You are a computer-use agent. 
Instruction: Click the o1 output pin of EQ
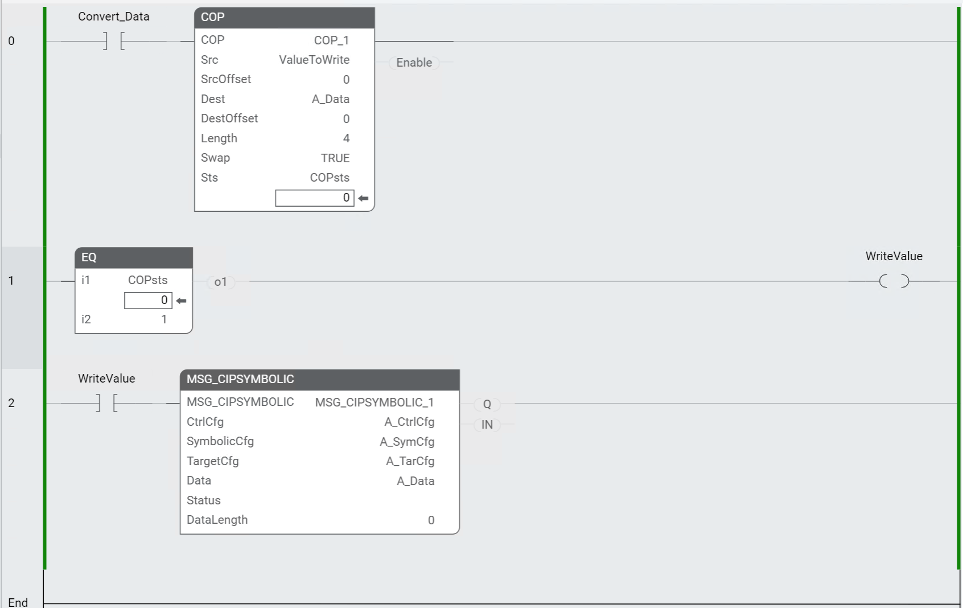pos(220,282)
